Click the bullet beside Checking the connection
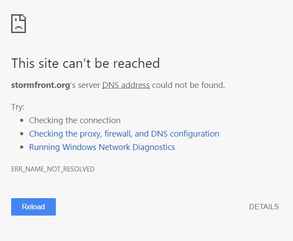 pos(22,120)
